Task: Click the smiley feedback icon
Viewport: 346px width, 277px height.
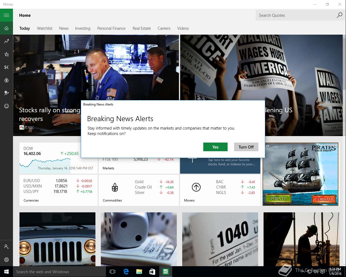Action: (x=6, y=106)
